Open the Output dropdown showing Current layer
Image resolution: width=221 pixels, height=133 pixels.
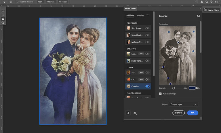183,104
